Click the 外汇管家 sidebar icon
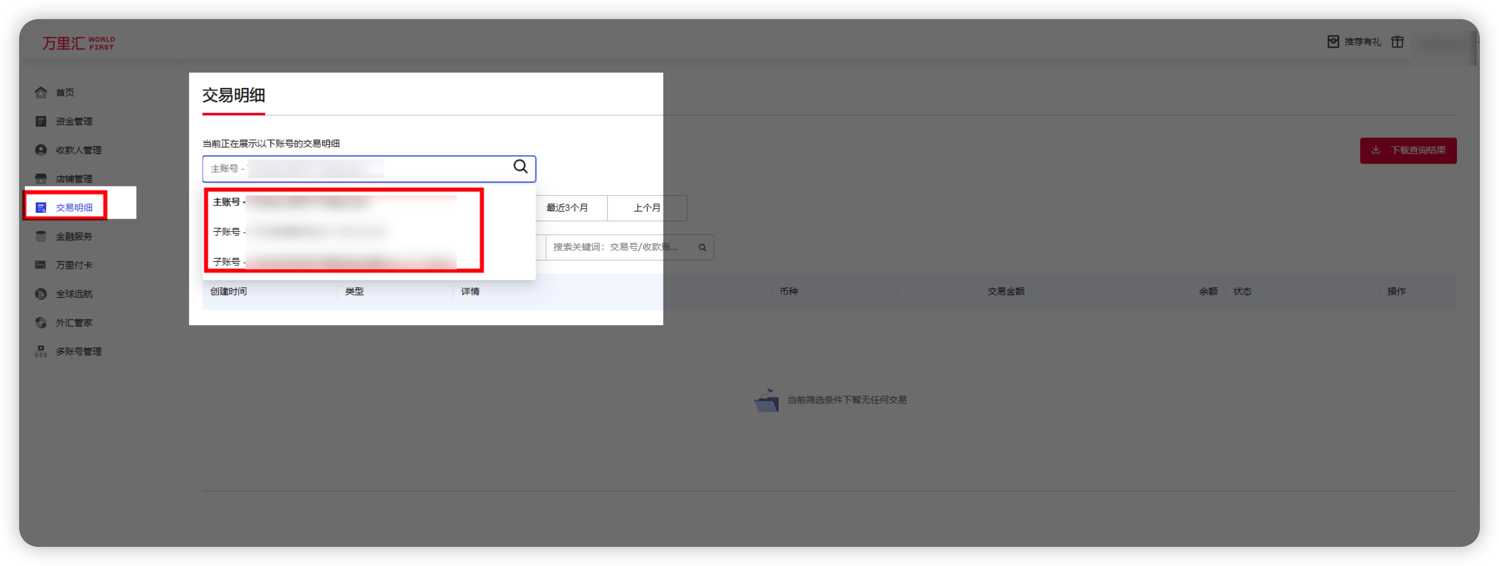The image size is (1499, 566). (x=41, y=323)
